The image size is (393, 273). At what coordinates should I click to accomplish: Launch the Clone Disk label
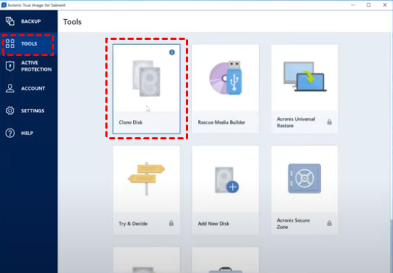[x=130, y=122]
